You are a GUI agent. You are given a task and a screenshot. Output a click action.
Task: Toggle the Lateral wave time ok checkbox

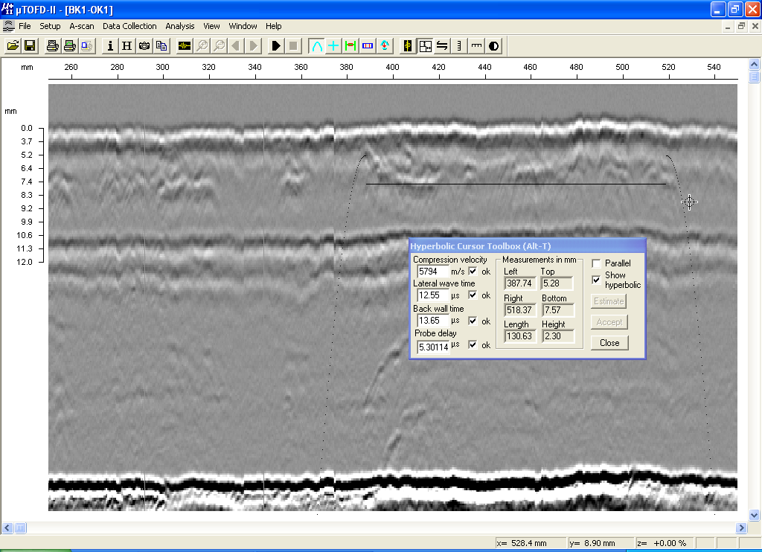pos(473,295)
